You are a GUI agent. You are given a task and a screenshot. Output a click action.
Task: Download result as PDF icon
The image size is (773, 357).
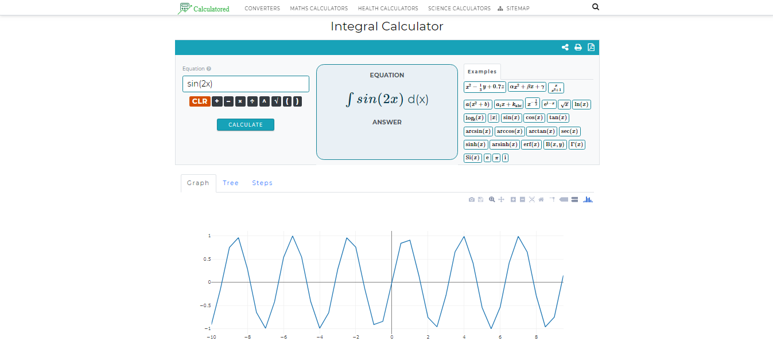[591, 48]
